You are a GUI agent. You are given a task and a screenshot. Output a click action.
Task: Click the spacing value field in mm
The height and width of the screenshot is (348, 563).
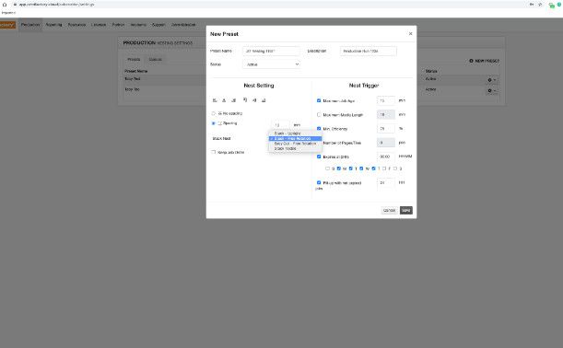coord(280,125)
